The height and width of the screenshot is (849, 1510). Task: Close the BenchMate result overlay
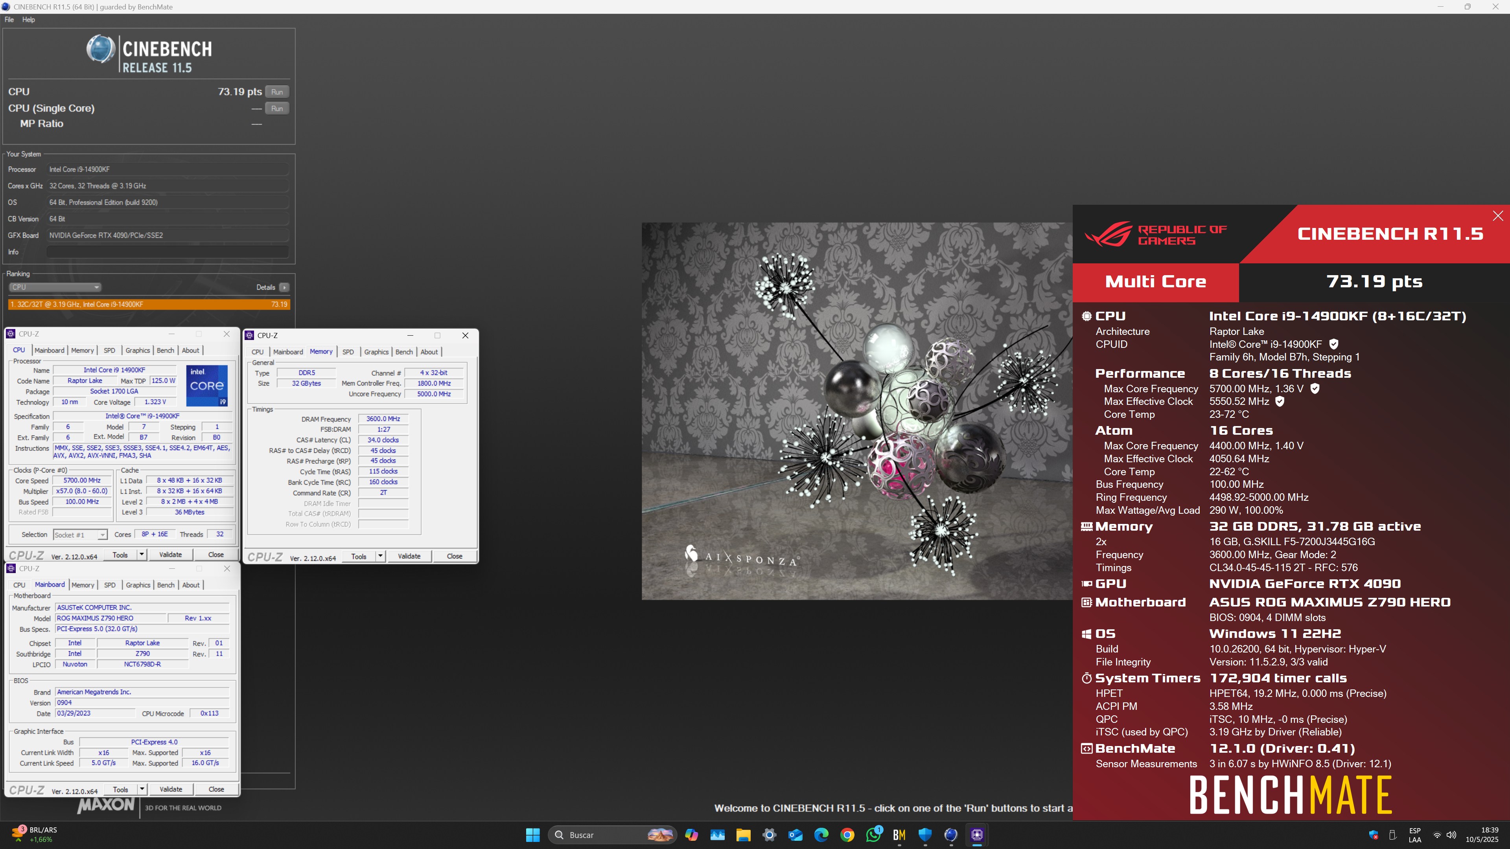(x=1498, y=216)
